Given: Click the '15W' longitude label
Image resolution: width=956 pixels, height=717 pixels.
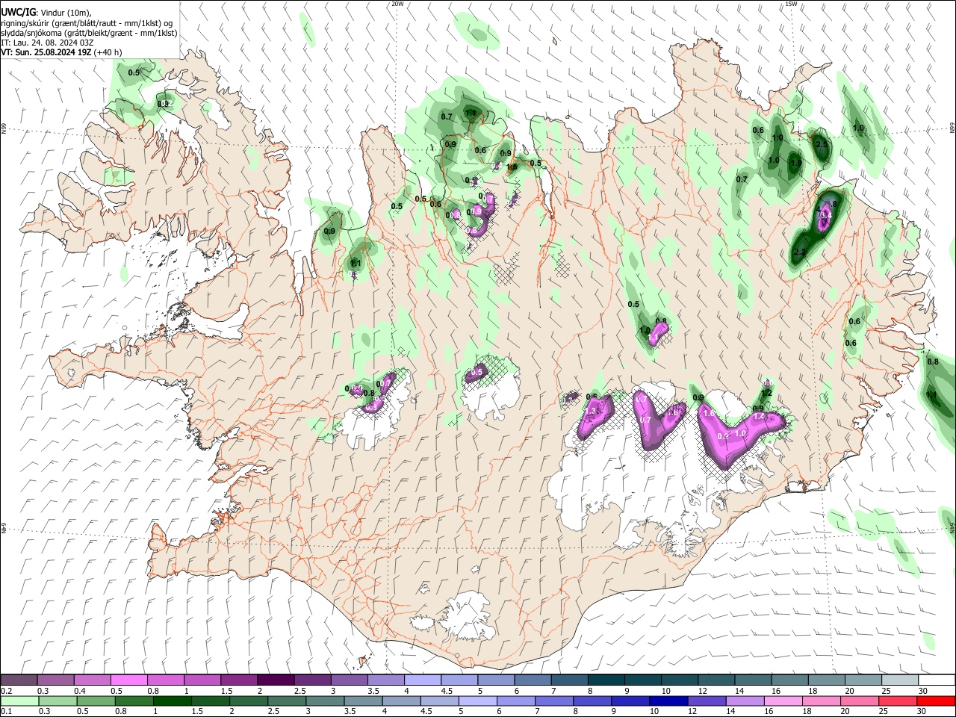Looking at the screenshot, I should click(x=792, y=4).
